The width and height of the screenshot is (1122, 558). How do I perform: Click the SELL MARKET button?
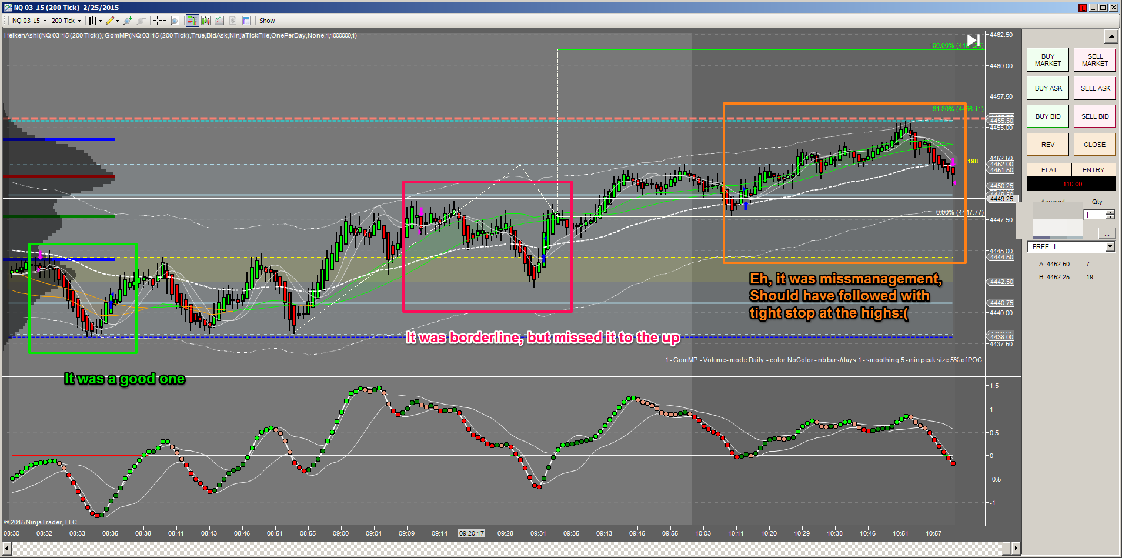coord(1095,60)
